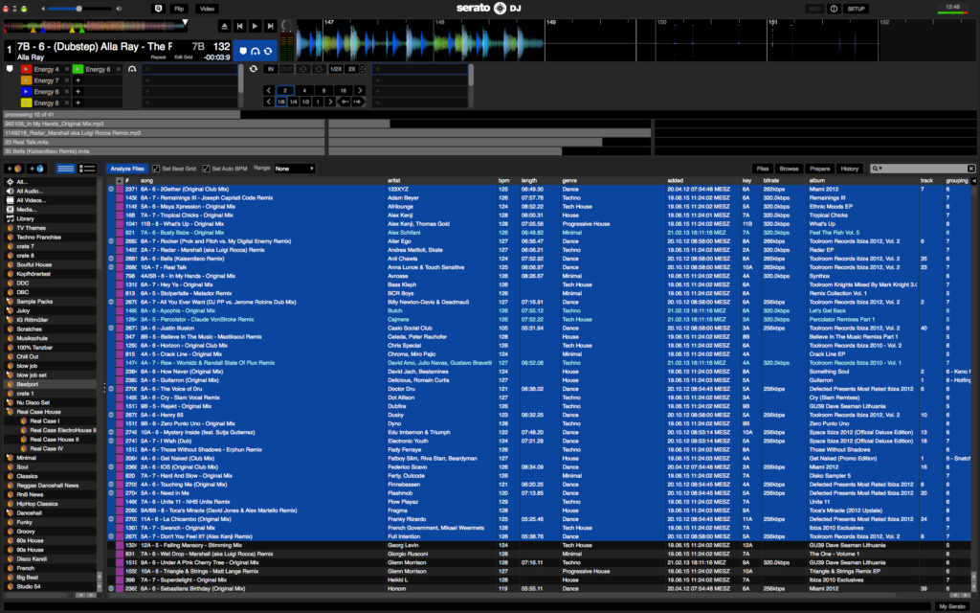This screenshot has width=980, height=613.
Task: Add a new crate
Action: 14,169
